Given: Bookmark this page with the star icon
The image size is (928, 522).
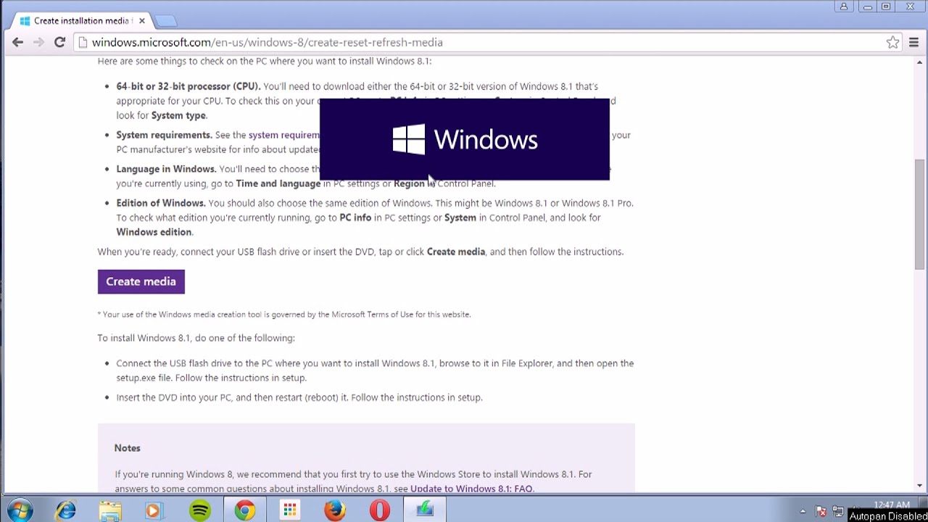Looking at the screenshot, I should pos(892,42).
